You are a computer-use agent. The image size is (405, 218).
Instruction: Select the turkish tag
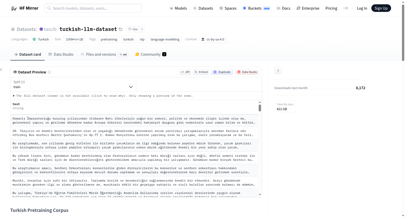(x=128, y=39)
